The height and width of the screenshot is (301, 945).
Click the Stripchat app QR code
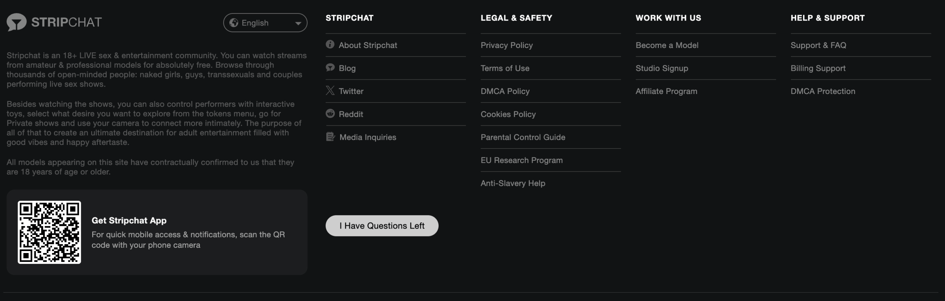click(x=49, y=232)
